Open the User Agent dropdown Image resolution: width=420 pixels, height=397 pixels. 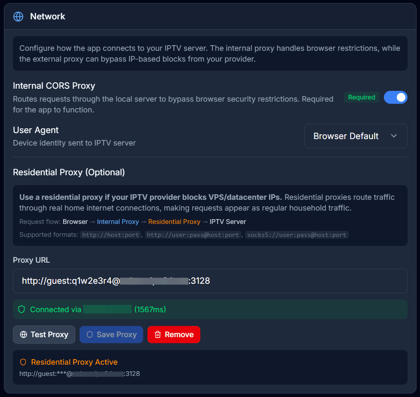pos(356,136)
